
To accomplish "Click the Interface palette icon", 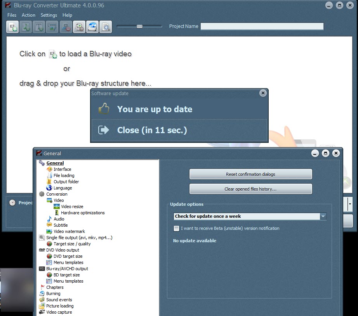I will (x=49, y=169).
